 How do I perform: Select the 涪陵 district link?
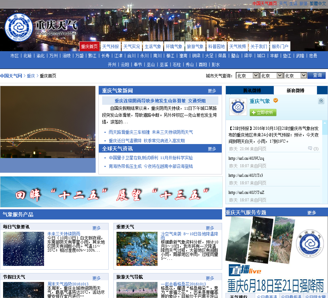67,56
